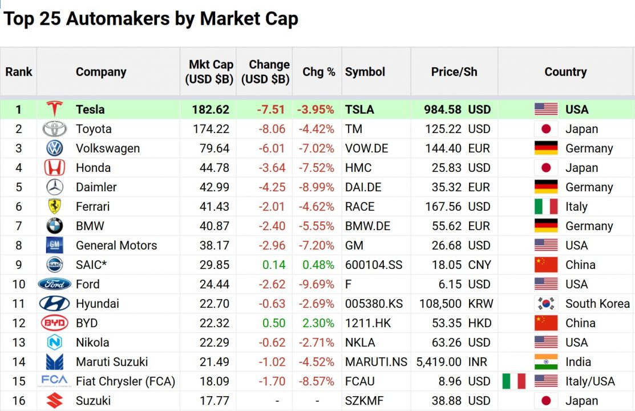This screenshot has height=411, width=635.
Task: Select the Ford oval logo
Action: [54, 284]
